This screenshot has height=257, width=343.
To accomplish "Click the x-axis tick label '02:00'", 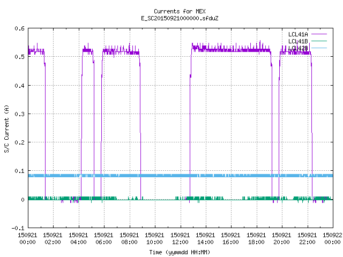I will click(x=53, y=242).
